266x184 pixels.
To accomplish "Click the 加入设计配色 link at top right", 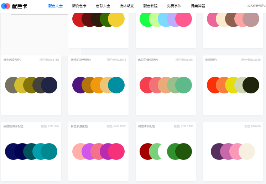I will (x=256, y=6).
